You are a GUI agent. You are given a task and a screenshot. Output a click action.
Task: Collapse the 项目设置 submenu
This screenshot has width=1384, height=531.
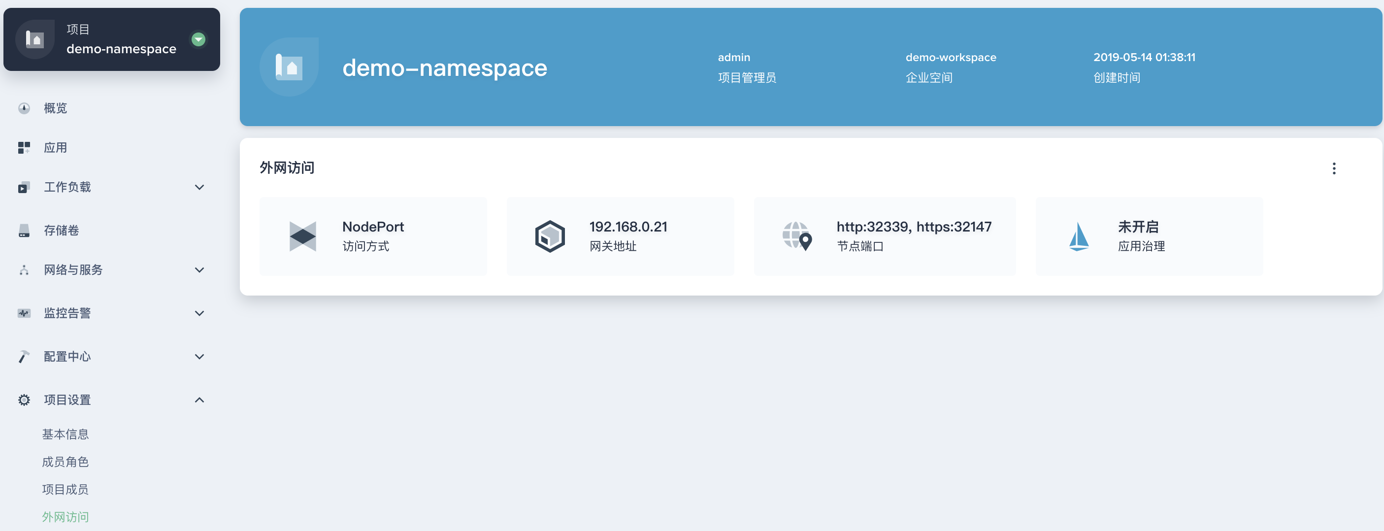(x=199, y=399)
